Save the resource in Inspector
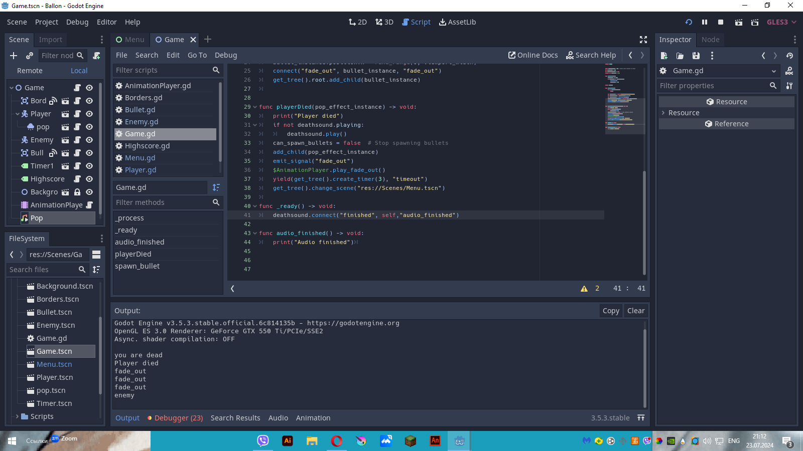This screenshot has height=451, width=803. click(696, 56)
